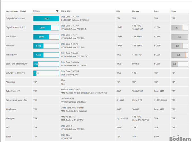Click Intel Iris Pro 5200 text
Image resolution: width=192 pixels, height=142 pixels.
[69, 75]
